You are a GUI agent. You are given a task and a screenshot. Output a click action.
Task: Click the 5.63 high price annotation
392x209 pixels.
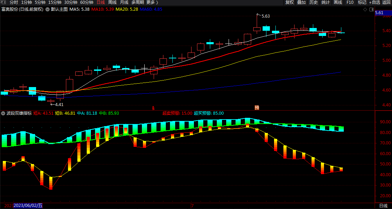[x=266, y=16]
